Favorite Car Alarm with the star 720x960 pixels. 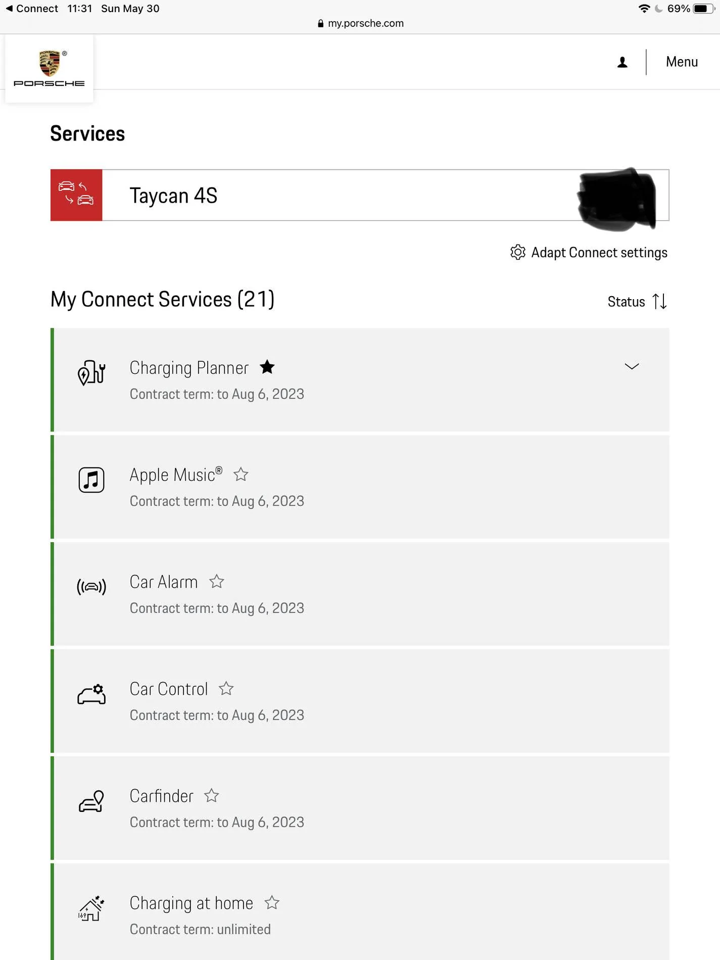pyautogui.click(x=217, y=582)
